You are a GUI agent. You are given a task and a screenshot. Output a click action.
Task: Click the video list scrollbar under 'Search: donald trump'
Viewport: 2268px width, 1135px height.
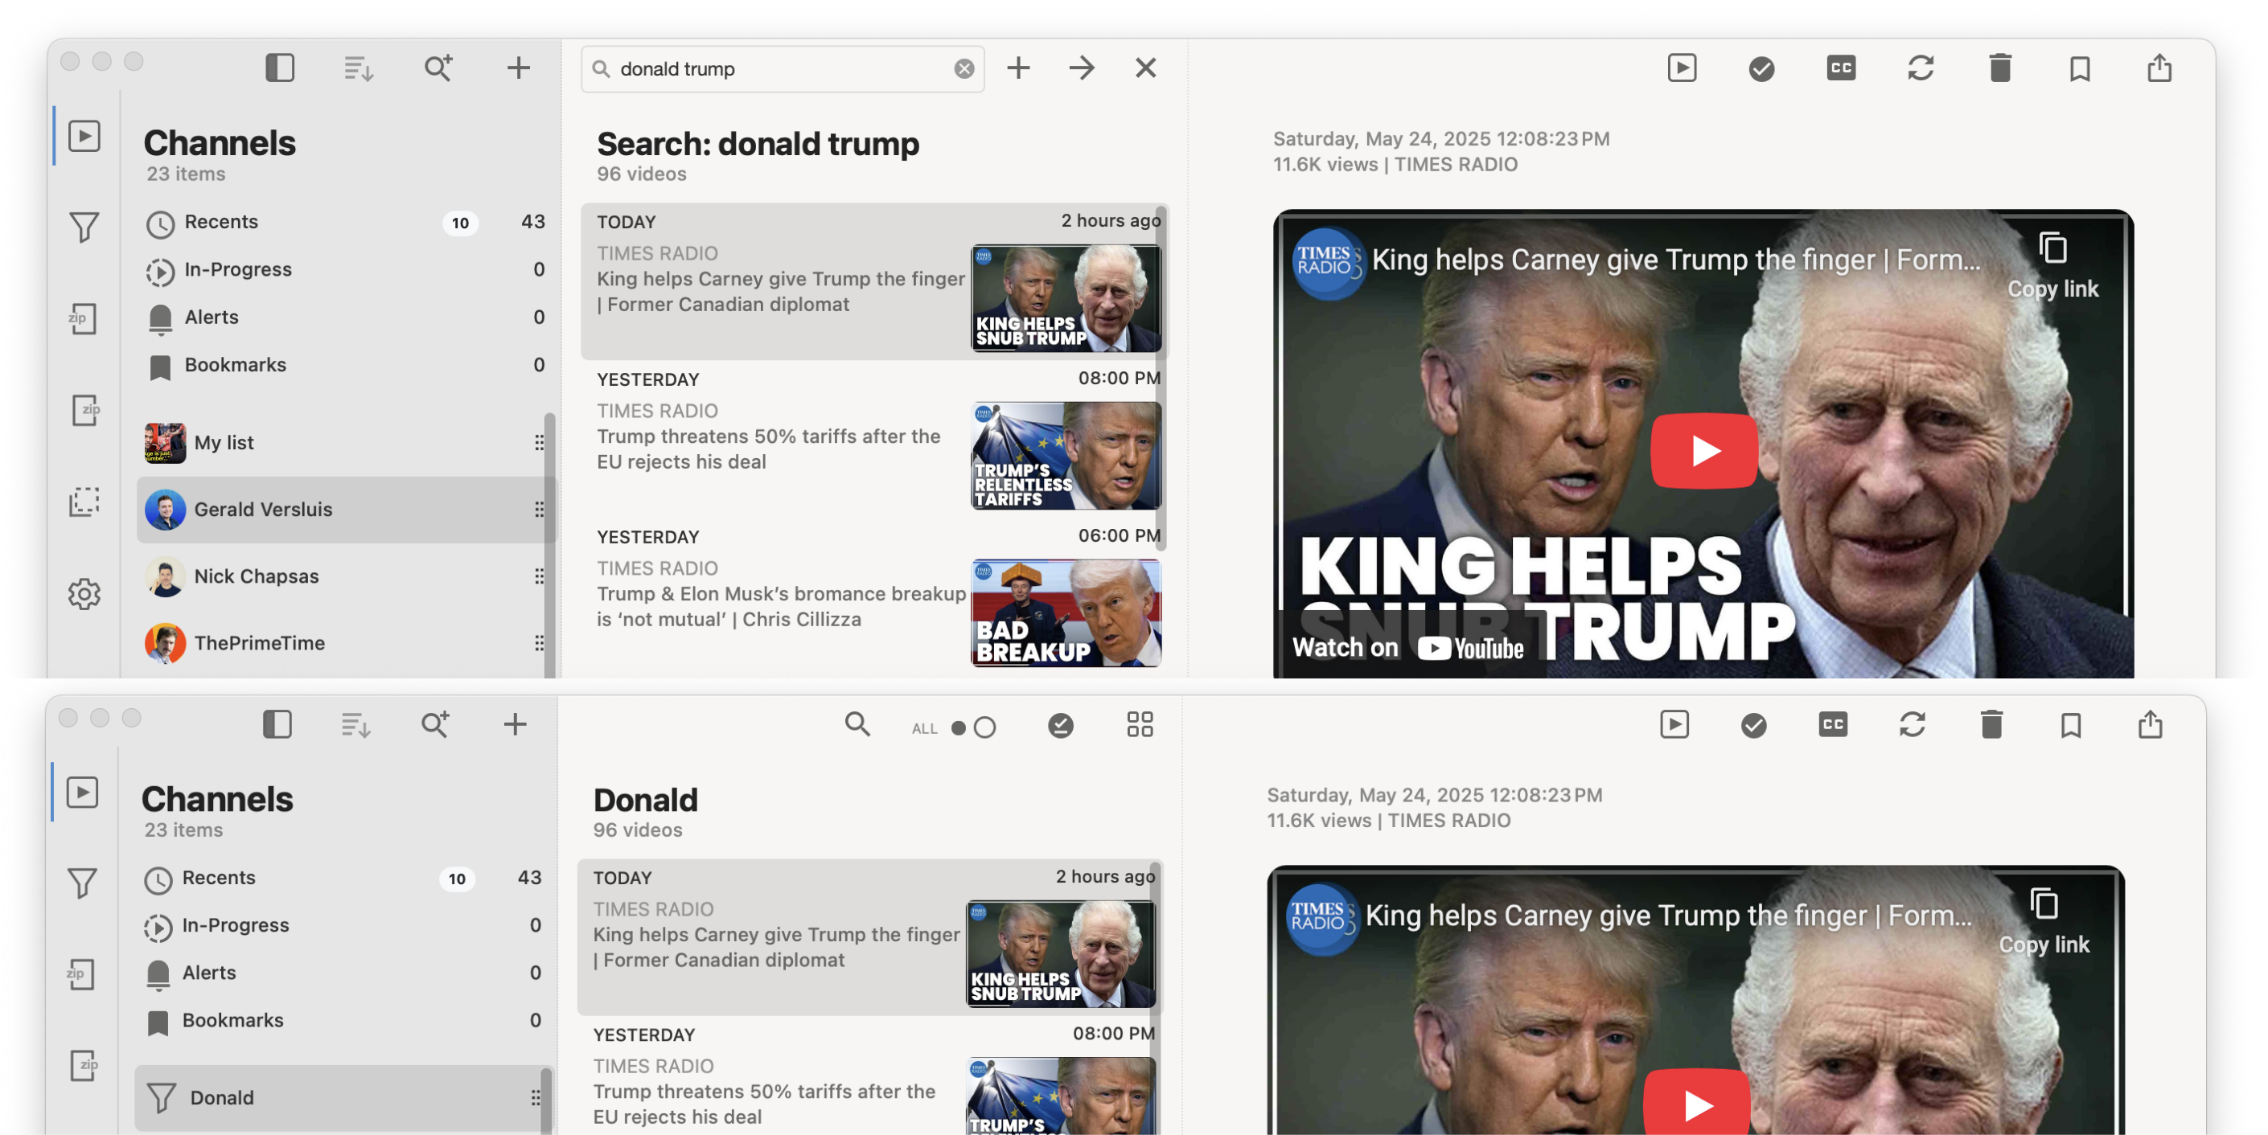click(x=1162, y=379)
